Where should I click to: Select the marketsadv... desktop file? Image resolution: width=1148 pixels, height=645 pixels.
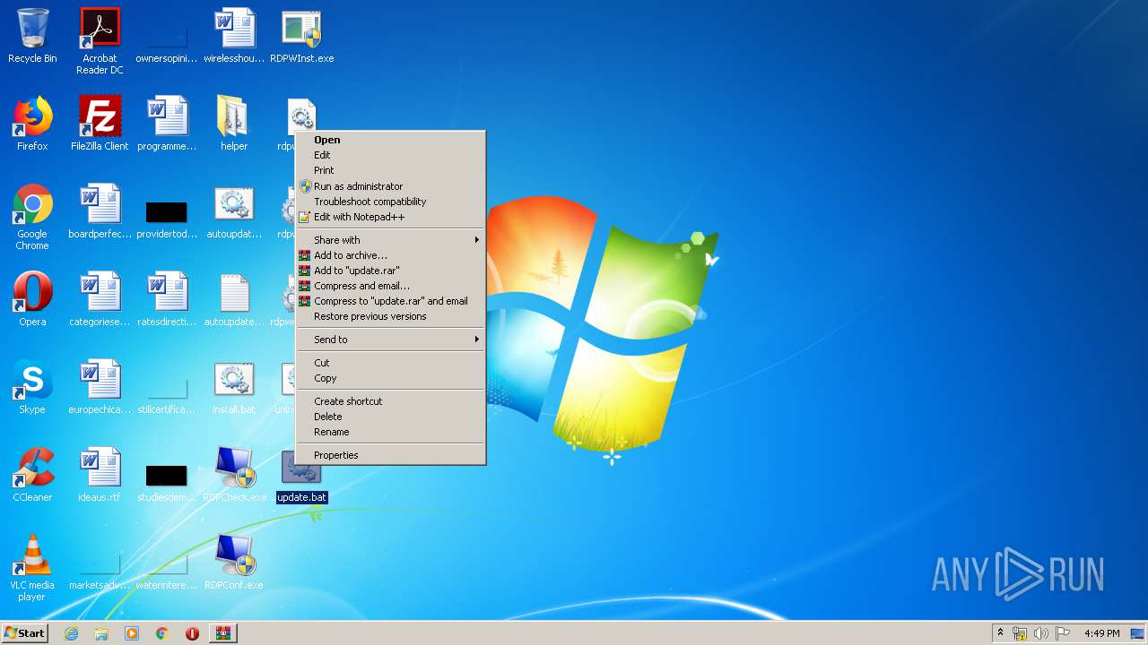tap(100, 569)
